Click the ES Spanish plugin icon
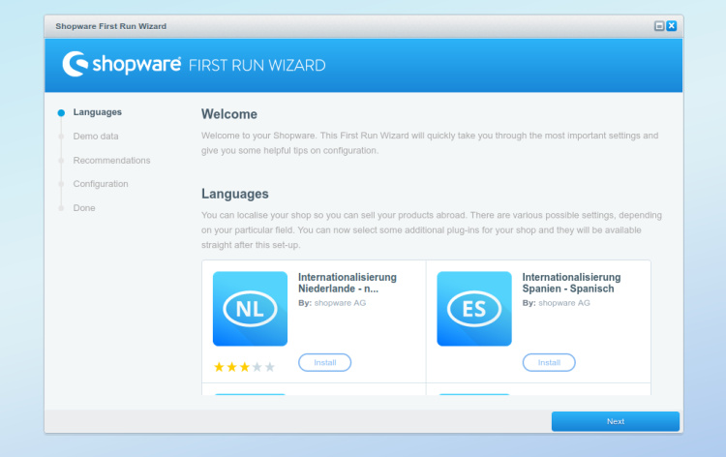 (x=474, y=308)
